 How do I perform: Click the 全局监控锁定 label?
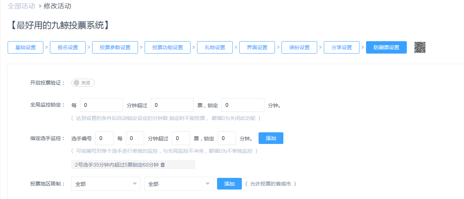(47, 105)
